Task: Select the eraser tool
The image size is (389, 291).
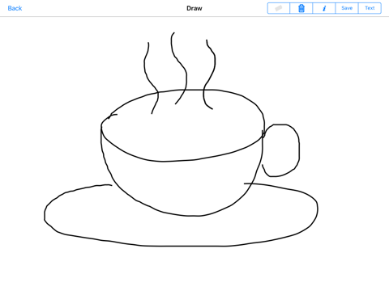Action: point(279,8)
